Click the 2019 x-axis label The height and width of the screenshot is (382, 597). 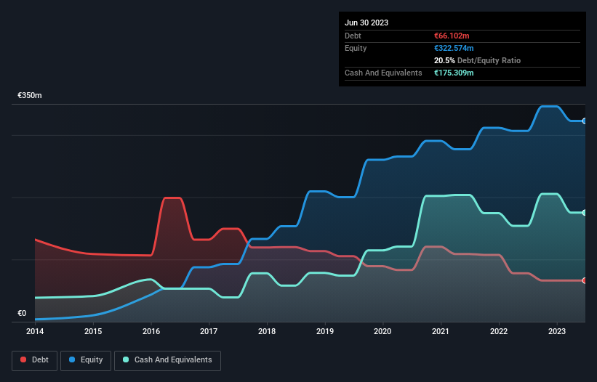pos(325,331)
